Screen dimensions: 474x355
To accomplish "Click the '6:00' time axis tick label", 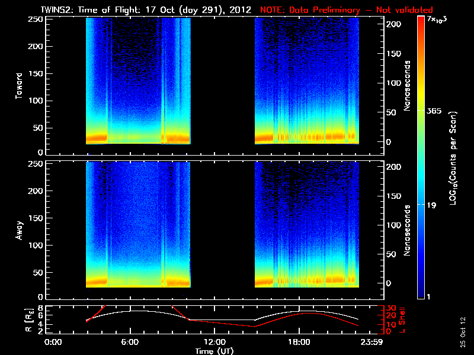I will tap(130, 342).
